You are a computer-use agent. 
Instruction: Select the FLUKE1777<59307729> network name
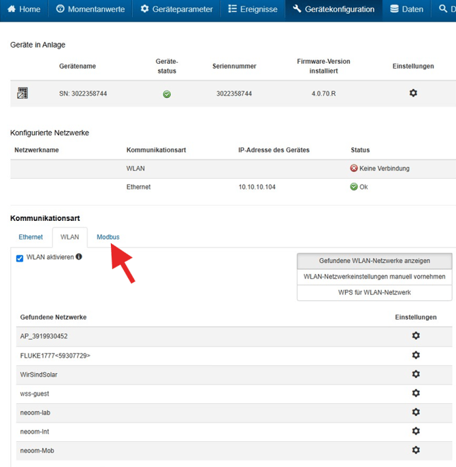[x=55, y=356]
